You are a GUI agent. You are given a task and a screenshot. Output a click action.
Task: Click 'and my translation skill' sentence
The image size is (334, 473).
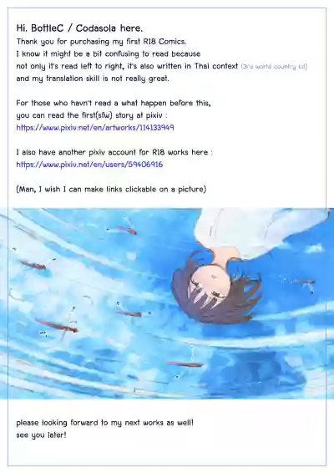point(93,79)
